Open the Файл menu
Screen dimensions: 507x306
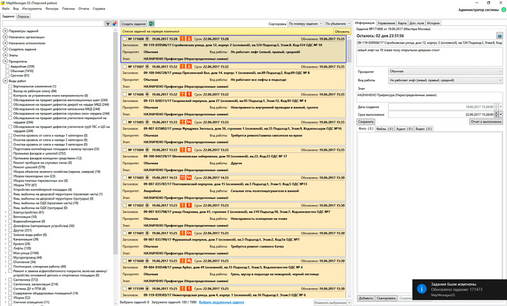(x=6, y=9)
